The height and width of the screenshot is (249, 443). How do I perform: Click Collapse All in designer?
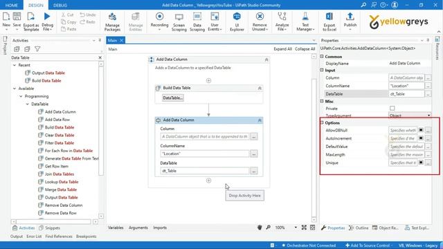(x=305, y=49)
